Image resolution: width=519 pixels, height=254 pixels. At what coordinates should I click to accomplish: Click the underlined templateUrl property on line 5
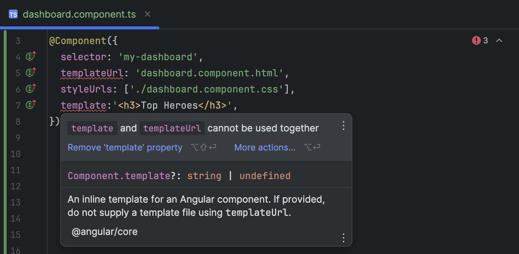pos(92,73)
